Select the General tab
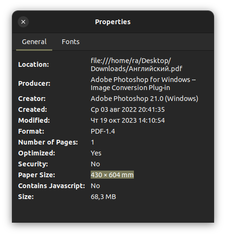 click(x=34, y=42)
